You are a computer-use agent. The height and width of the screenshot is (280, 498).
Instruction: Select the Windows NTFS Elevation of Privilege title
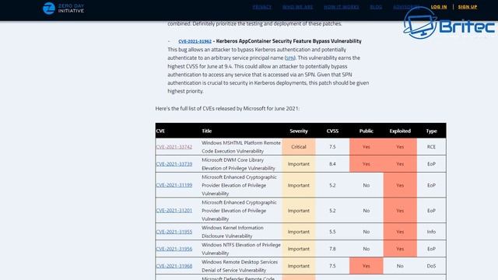tap(241, 249)
